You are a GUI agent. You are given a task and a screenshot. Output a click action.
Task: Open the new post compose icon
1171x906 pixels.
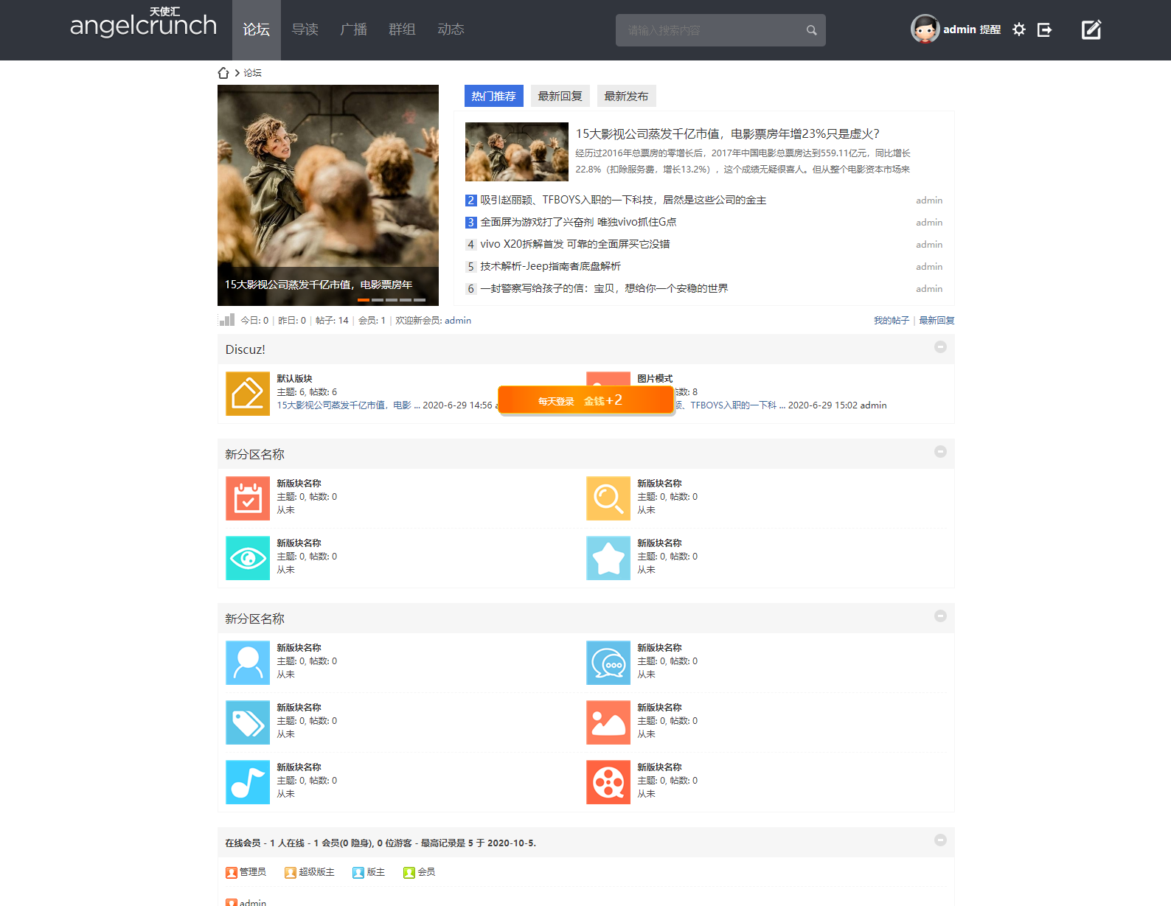tap(1091, 29)
